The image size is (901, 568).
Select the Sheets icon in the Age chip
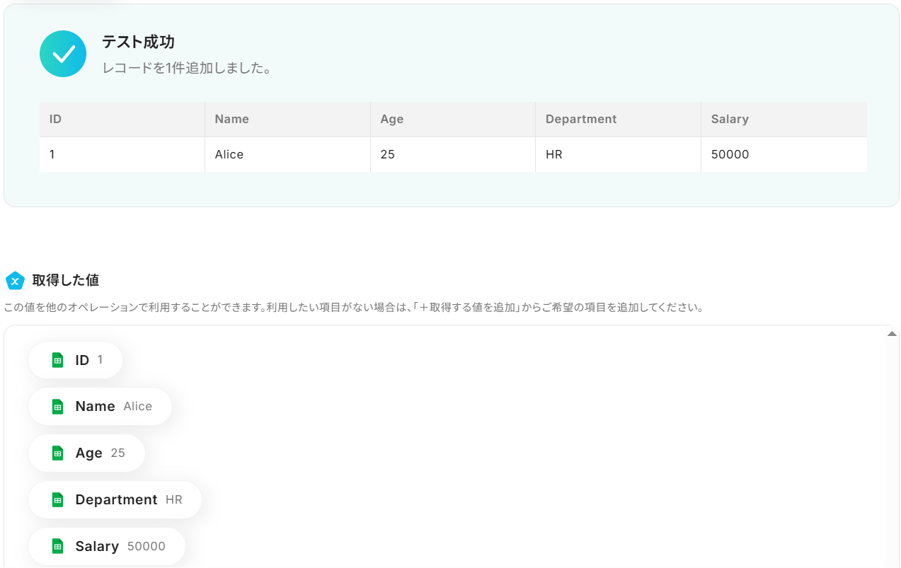tap(58, 453)
